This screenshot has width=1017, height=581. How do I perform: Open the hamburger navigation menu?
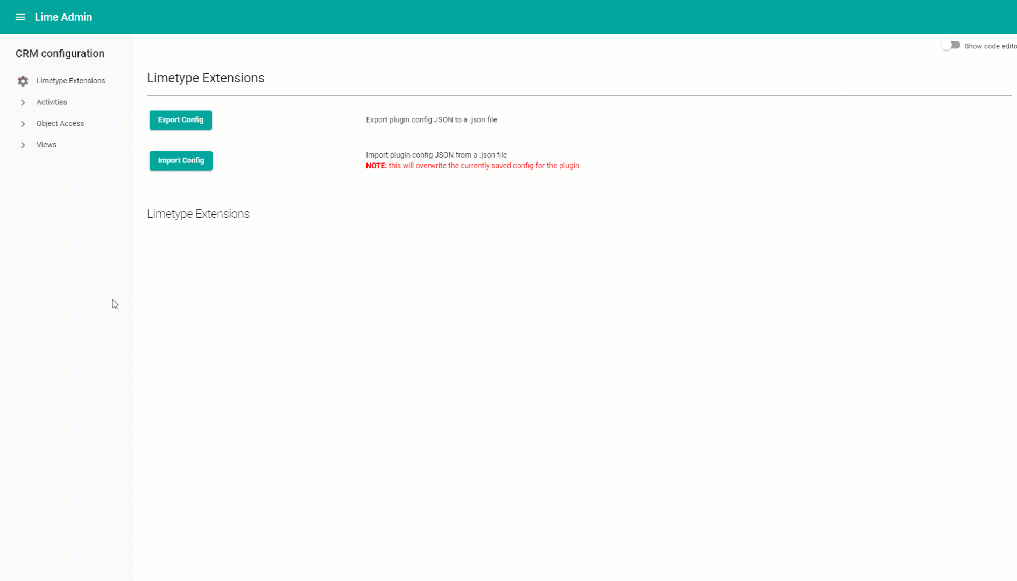[x=20, y=17]
